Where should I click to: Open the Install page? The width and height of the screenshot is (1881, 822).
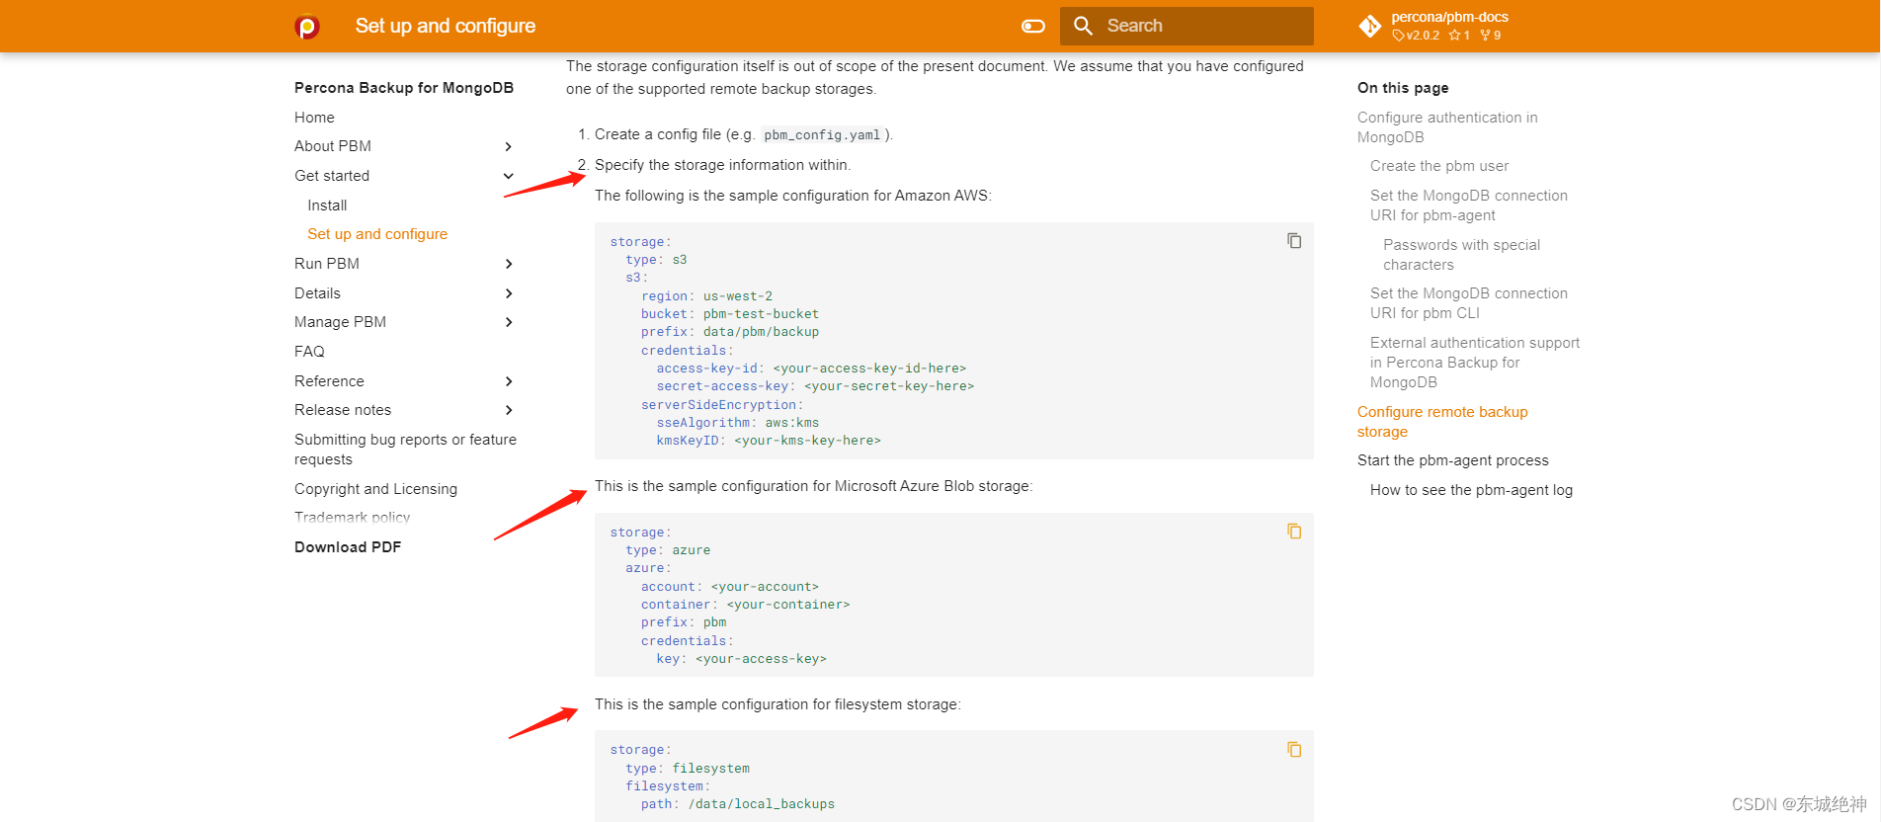(327, 205)
